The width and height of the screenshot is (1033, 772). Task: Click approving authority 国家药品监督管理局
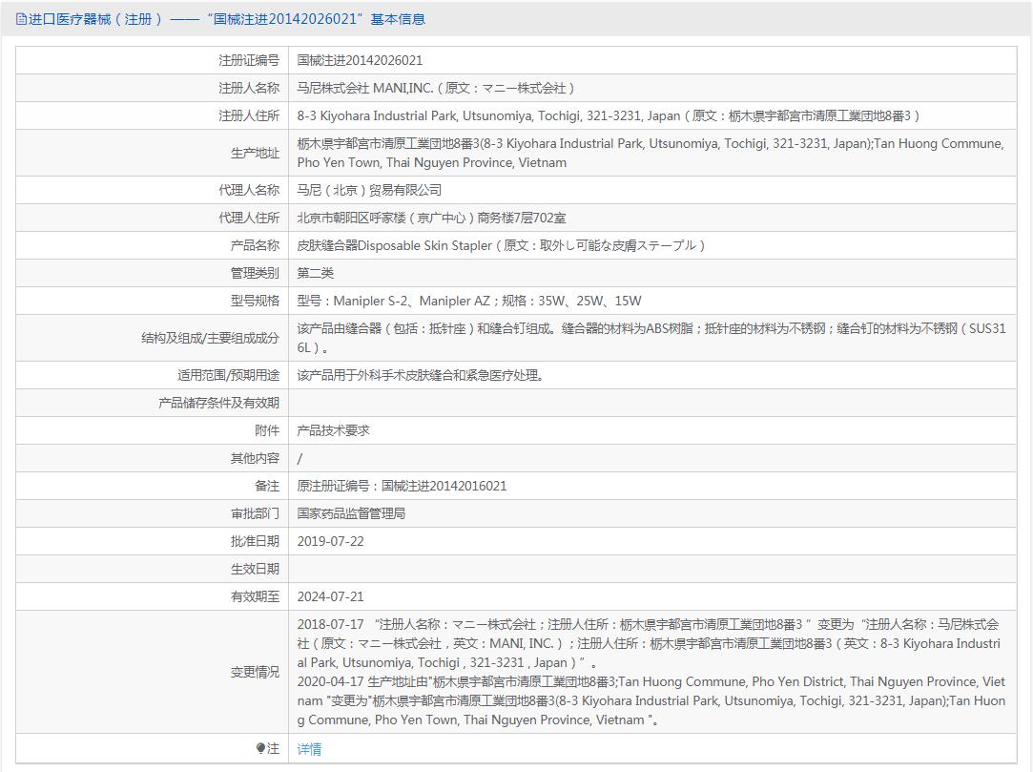point(351,513)
